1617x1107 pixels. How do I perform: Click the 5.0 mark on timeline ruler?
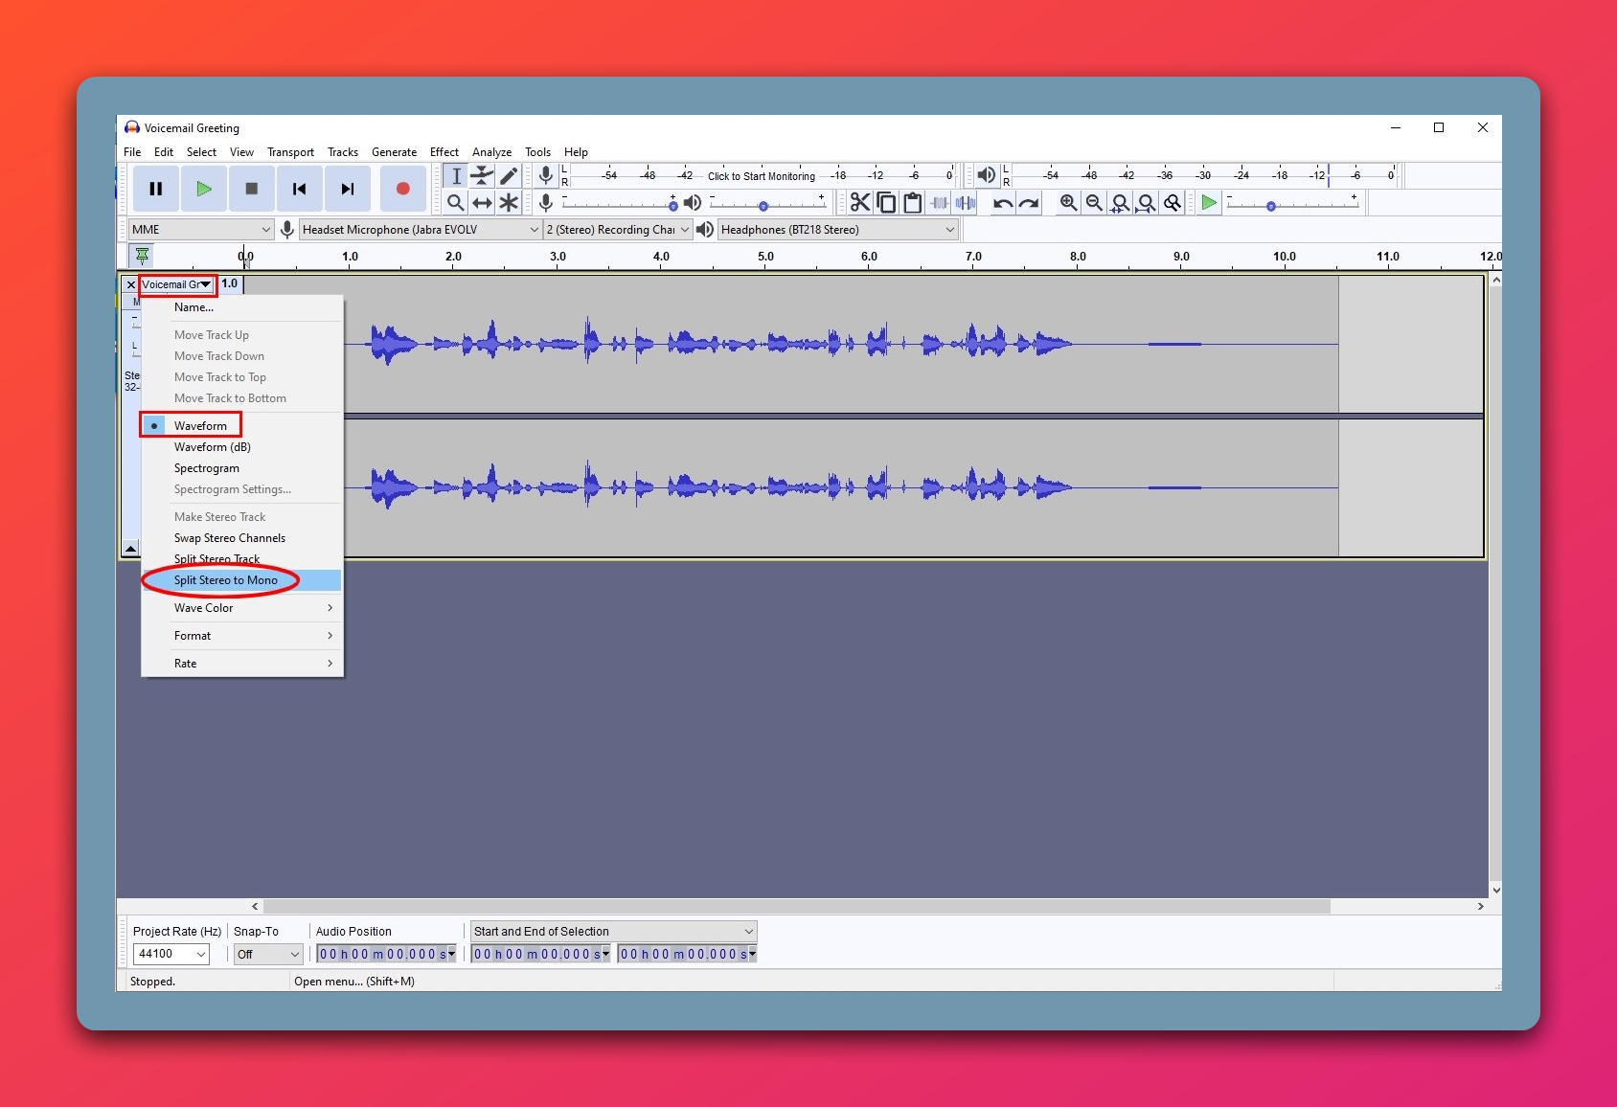click(x=765, y=257)
